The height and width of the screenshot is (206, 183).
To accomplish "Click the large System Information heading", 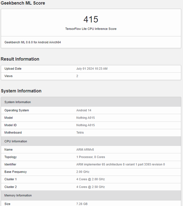I will click(21, 91).
